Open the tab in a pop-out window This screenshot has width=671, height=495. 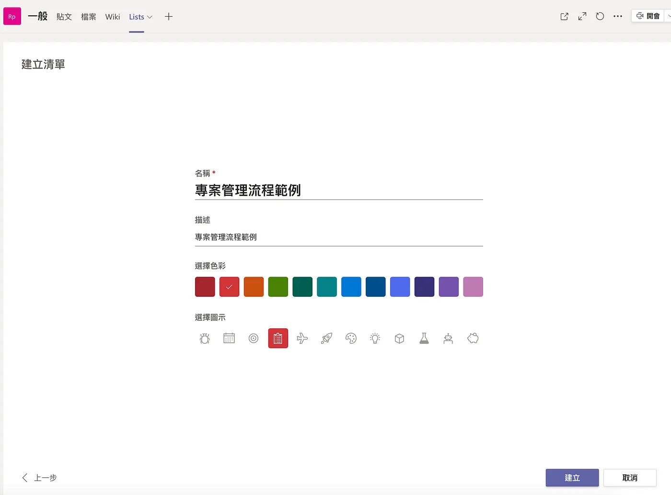(x=565, y=16)
